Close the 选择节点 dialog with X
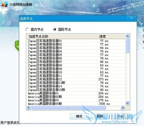144x126 pixels. 131,18
